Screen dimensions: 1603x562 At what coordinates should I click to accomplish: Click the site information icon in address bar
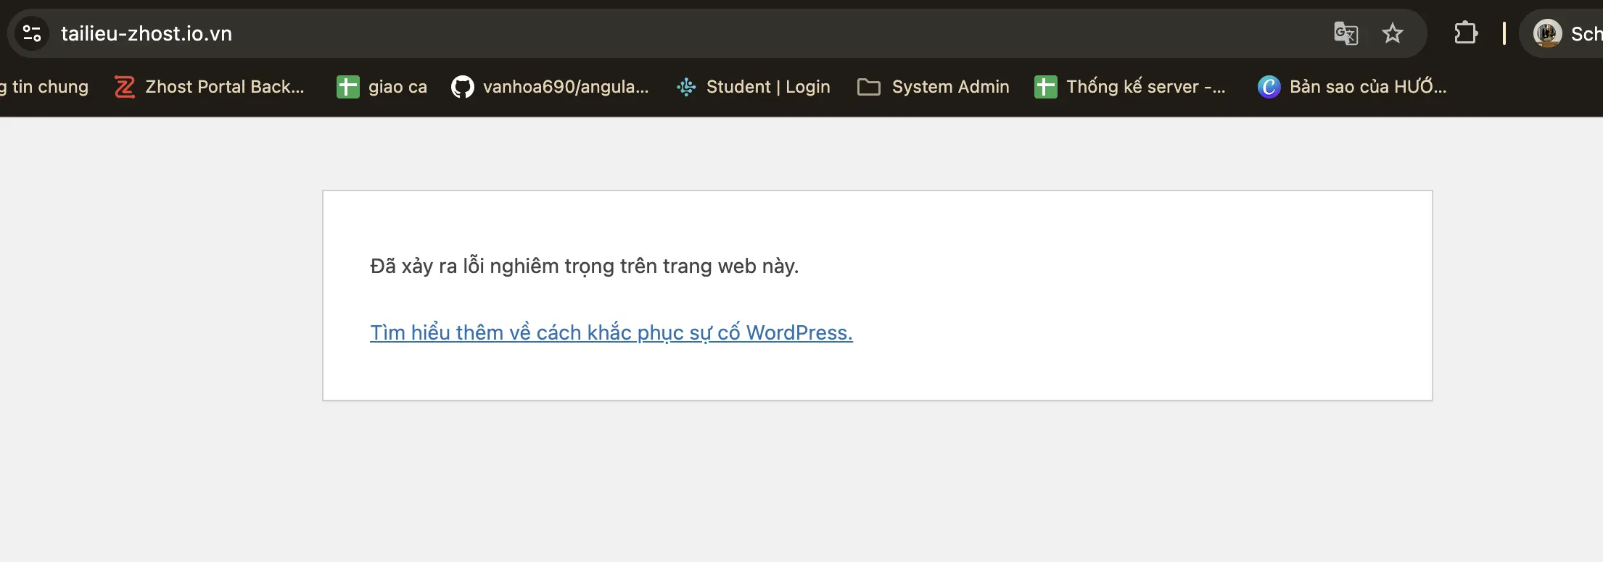coord(32,33)
